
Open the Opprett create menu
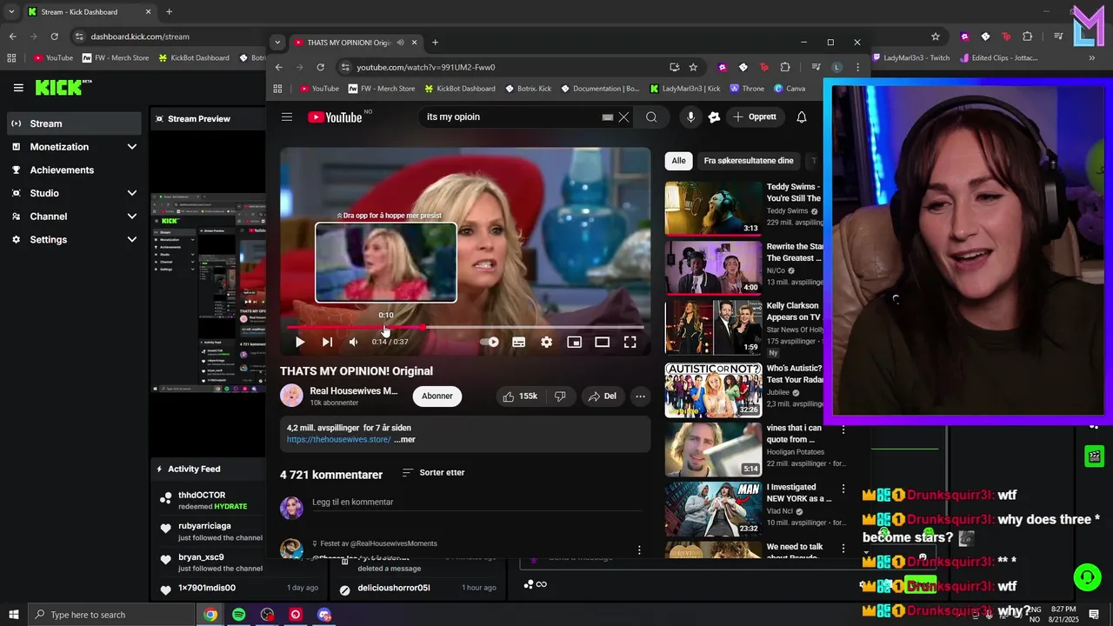tap(755, 117)
